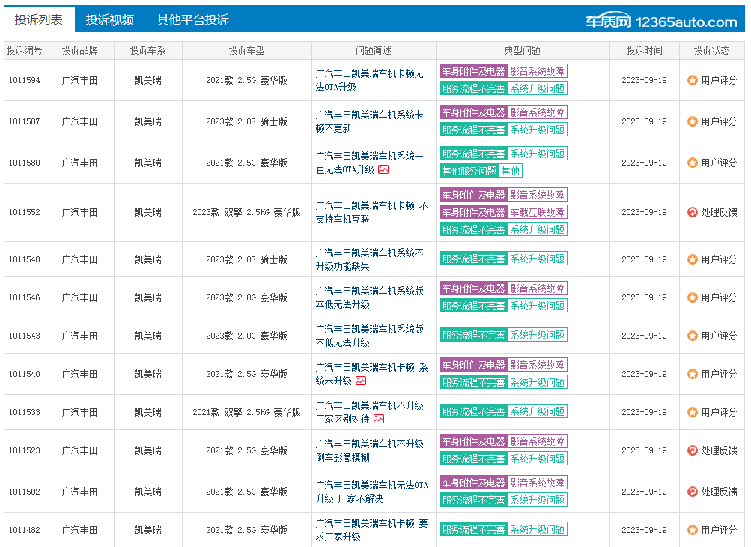This screenshot has width=751, height=547.
Task: Click complaint number 1011594
Action: click(x=25, y=80)
